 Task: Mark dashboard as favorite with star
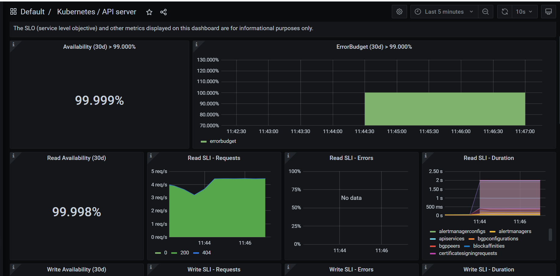[x=149, y=12]
